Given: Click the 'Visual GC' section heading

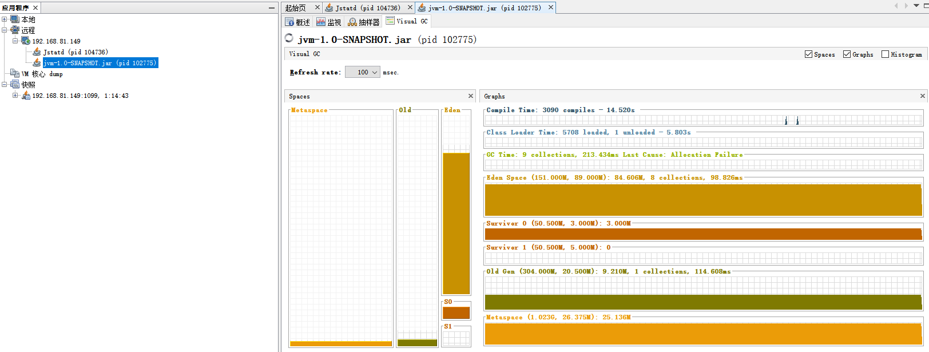Looking at the screenshot, I should [x=304, y=54].
